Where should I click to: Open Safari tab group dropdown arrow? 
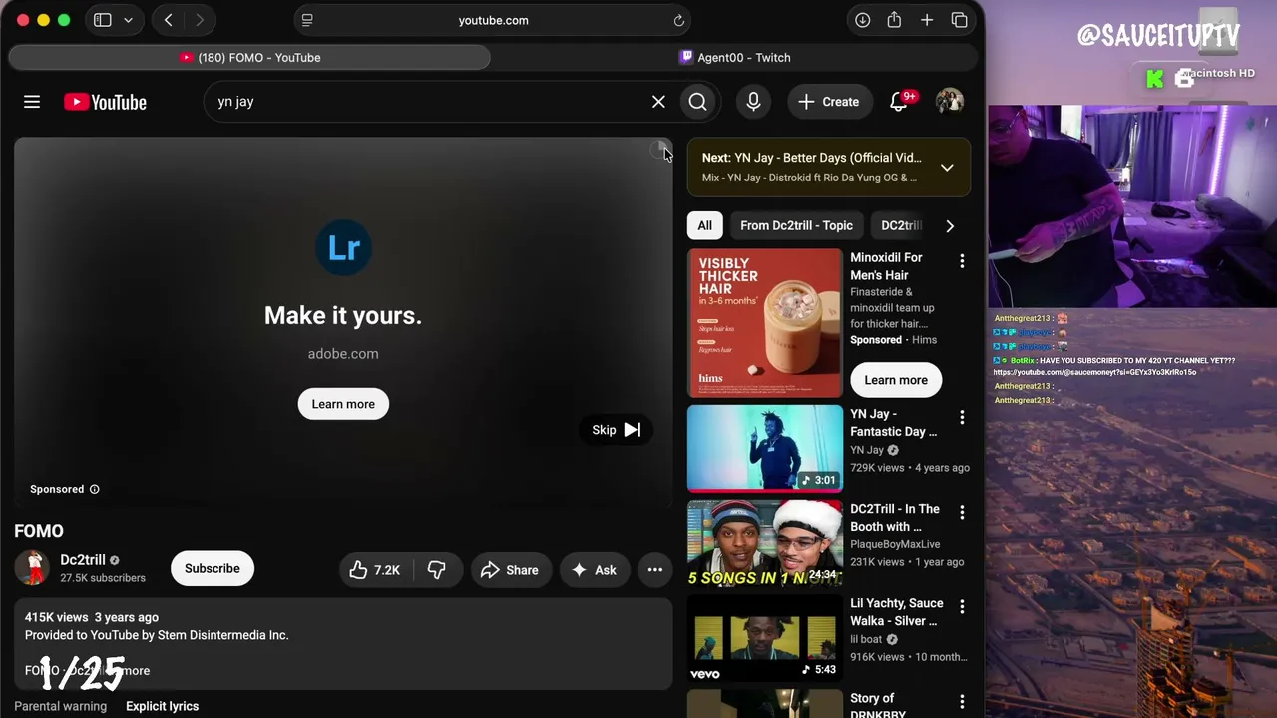[128, 20]
